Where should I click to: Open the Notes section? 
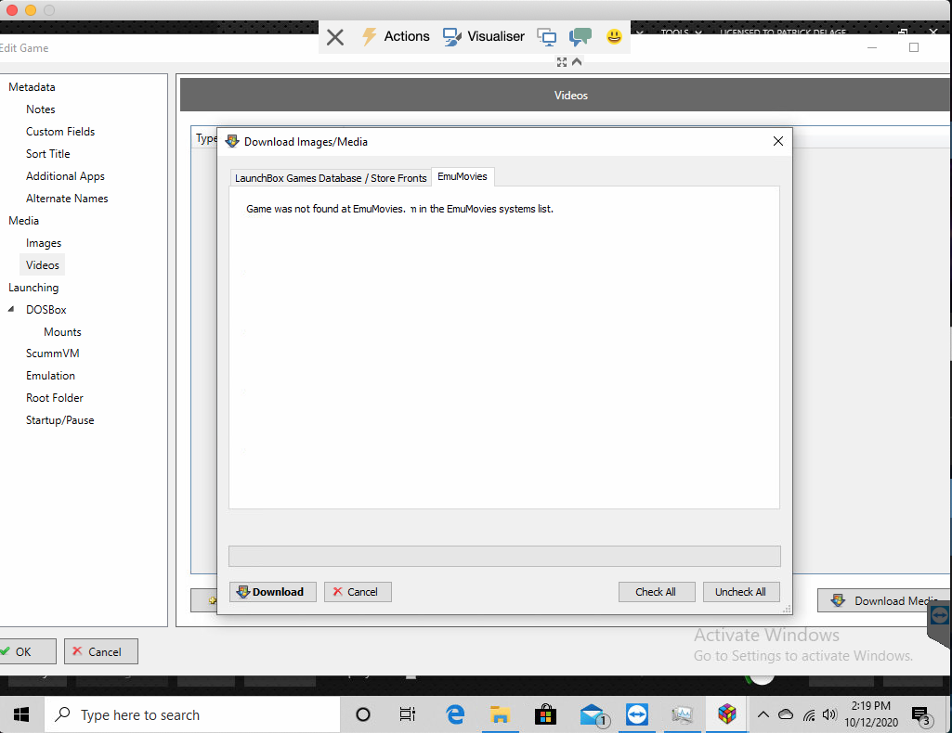pos(41,109)
